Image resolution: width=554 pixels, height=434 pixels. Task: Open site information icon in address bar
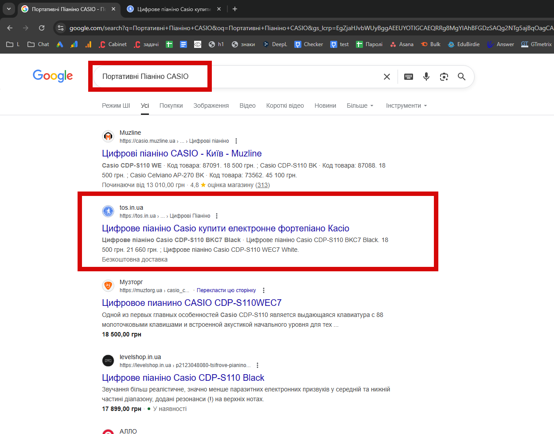click(61, 28)
